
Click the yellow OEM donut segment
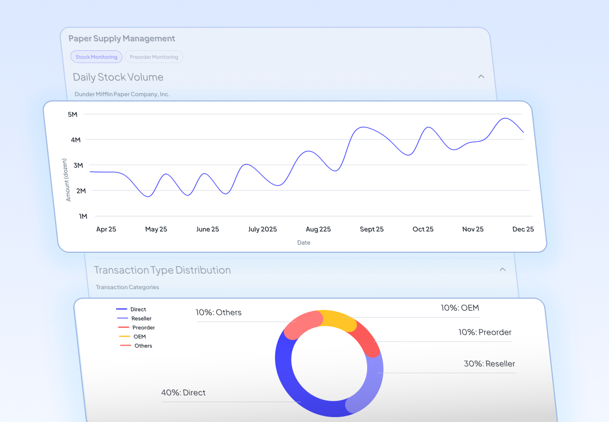click(336, 319)
